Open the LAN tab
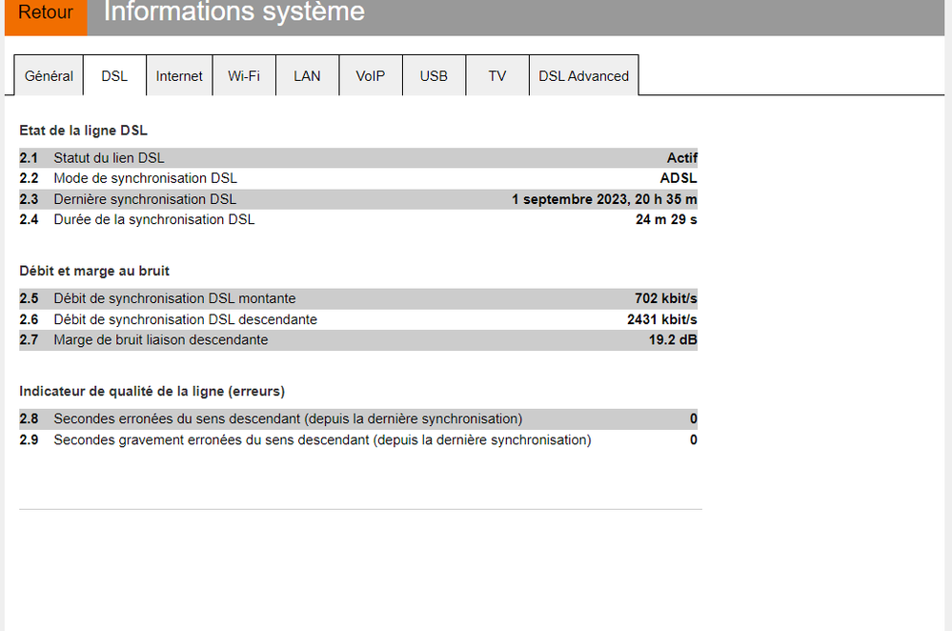The width and height of the screenshot is (952, 631). pyautogui.click(x=307, y=76)
